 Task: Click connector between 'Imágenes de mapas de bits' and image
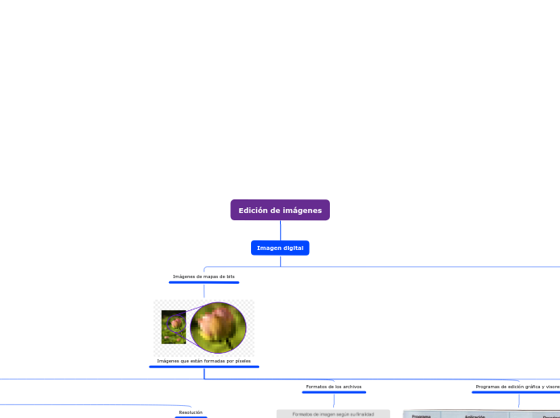pyautogui.click(x=204, y=292)
